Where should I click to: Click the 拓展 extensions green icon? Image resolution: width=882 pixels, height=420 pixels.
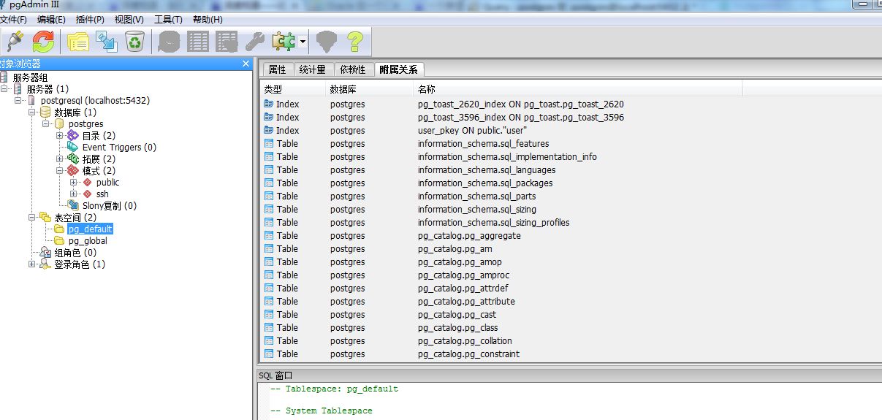[x=73, y=159]
